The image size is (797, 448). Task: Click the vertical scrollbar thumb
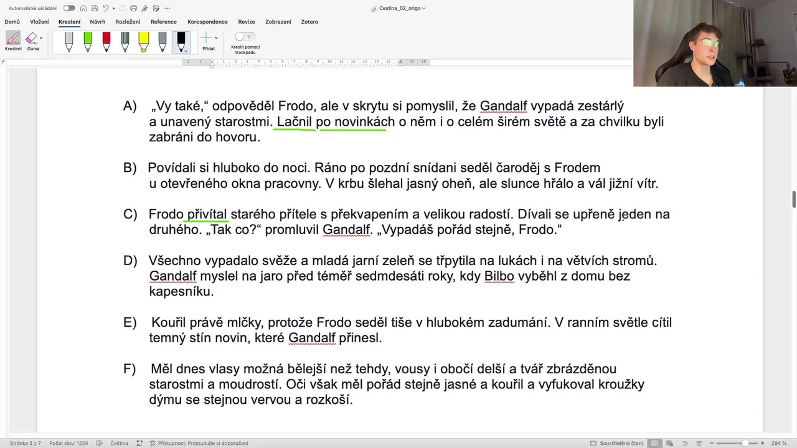pos(794,200)
